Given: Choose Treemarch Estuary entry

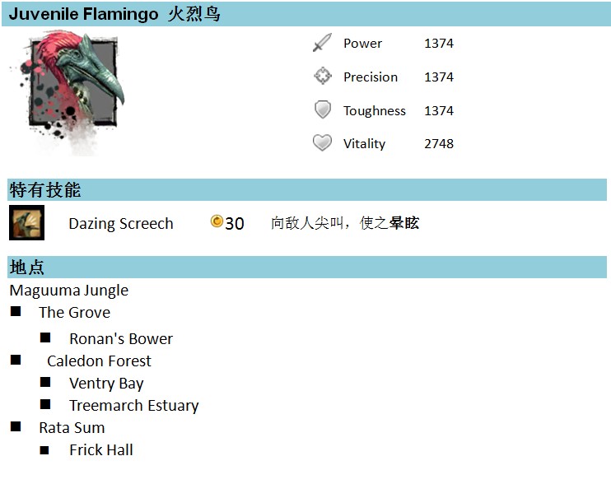Looking at the screenshot, I should [x=134, y=406].
